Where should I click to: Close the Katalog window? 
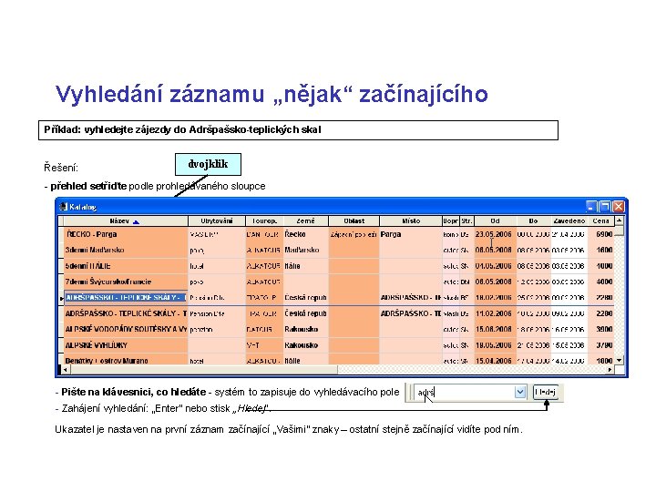(x=619, y=206)
